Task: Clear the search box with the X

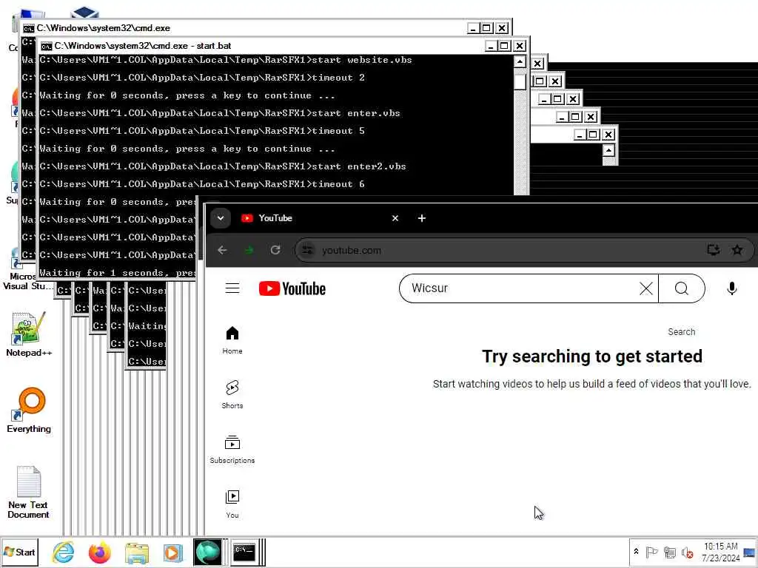Action: pyautogui.click(x=645, y=288)
